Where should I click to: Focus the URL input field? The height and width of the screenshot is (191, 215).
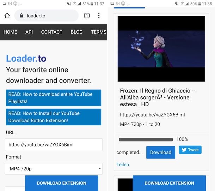coord(54,145)
